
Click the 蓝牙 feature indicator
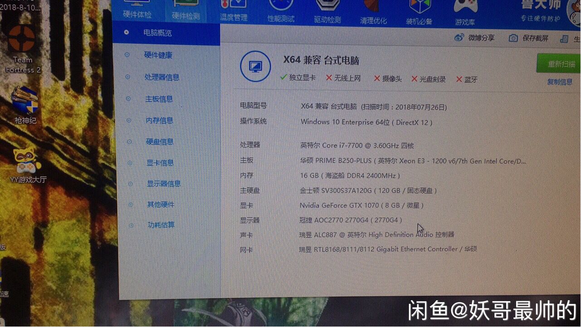467,79
